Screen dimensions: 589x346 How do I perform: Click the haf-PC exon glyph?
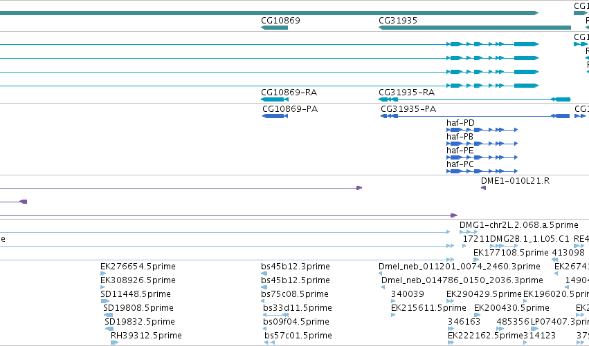(x=482, y=171)
